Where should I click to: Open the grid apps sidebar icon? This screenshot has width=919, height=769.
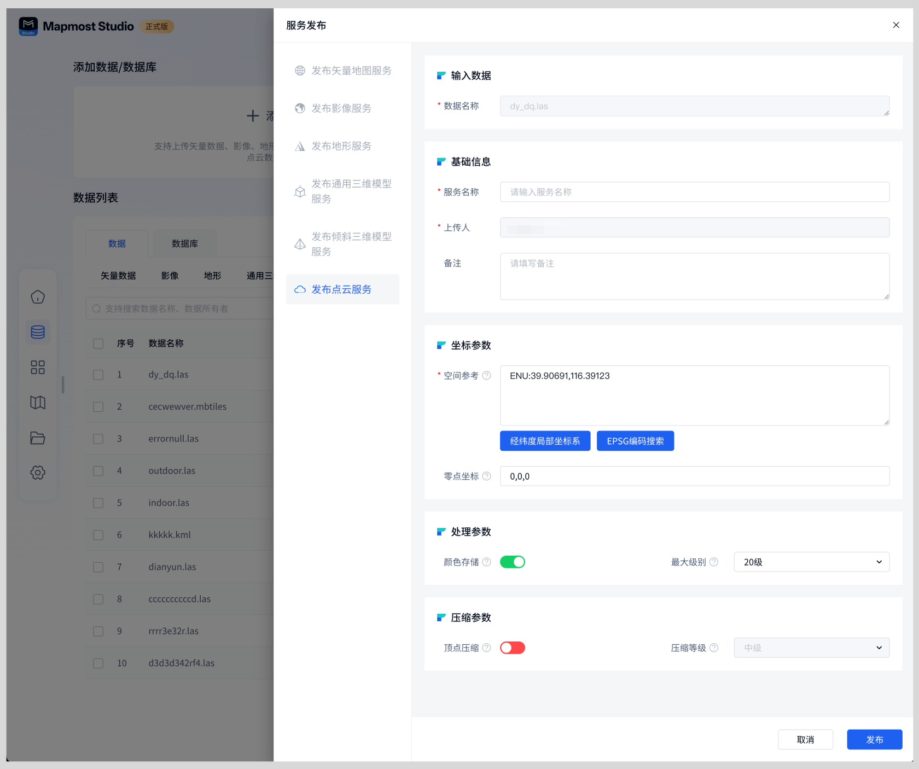pyautogui.click(x=38, y=367)
